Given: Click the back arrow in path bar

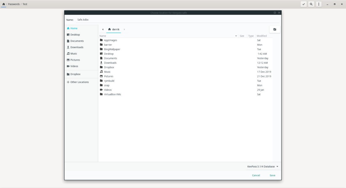Looking at the screenshot, I should [x=103, y=29].
